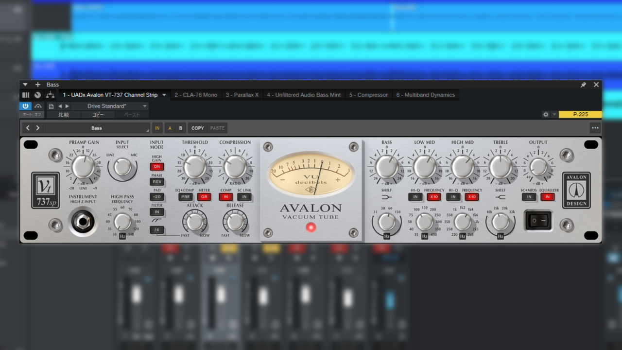The image size is (622, 350).
Task: Toggle the COMP IN button
Action: pyautogui.click(x=225, y=197)
